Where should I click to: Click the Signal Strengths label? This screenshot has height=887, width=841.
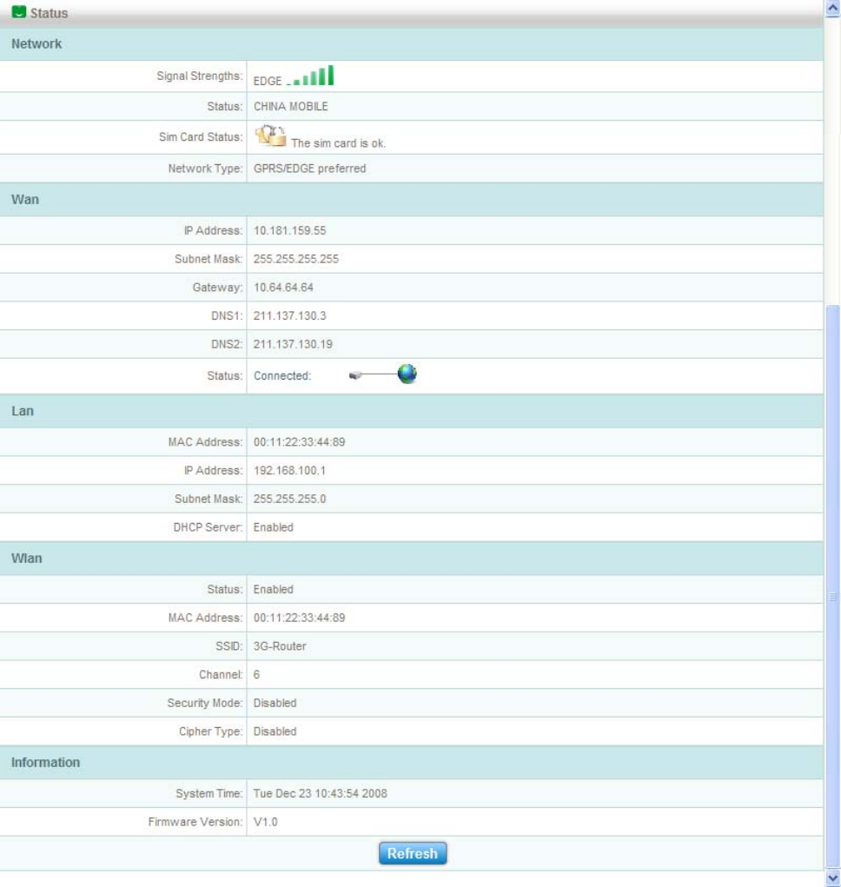point(199,76)
